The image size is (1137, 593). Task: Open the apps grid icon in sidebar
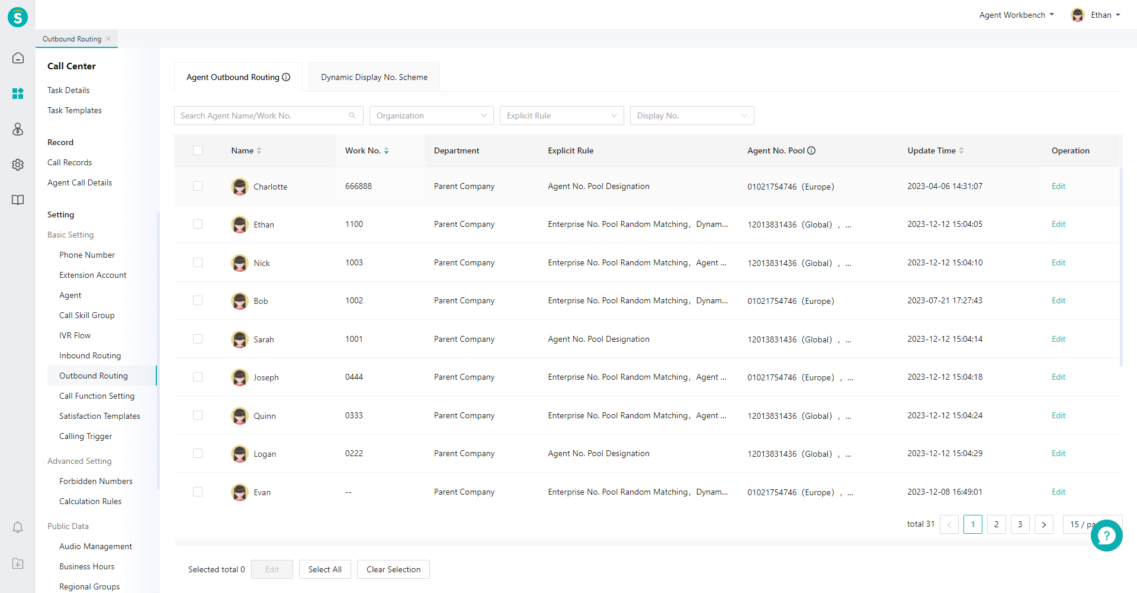[18, 94]
